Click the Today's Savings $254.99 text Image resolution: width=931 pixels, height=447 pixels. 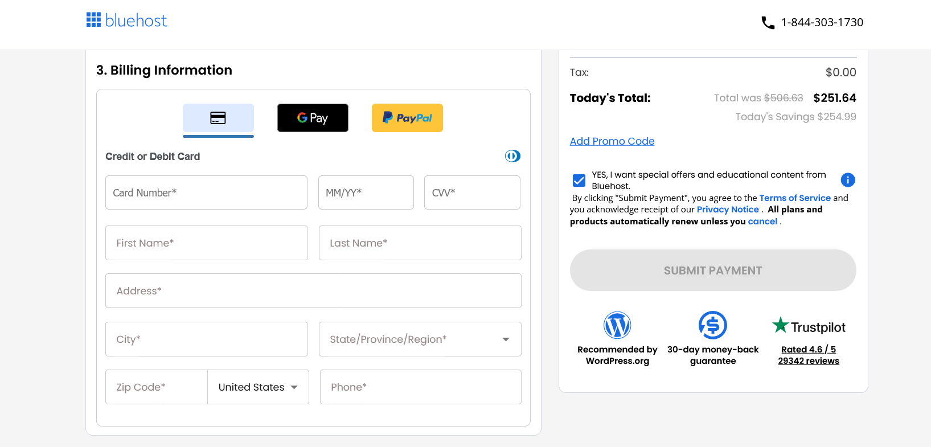pos(795,117)
